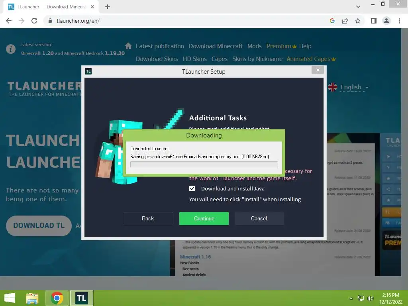This screenshot has height=306, width=408.
Task: Open the Windows Start button
Action: [10, 298]
